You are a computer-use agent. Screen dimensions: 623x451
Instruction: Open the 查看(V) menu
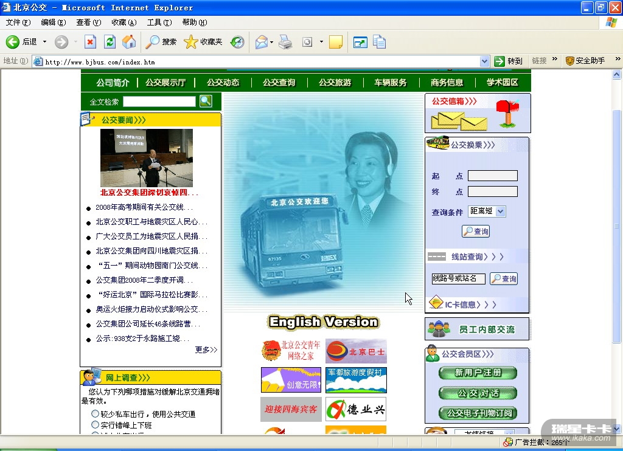point(89,22)
